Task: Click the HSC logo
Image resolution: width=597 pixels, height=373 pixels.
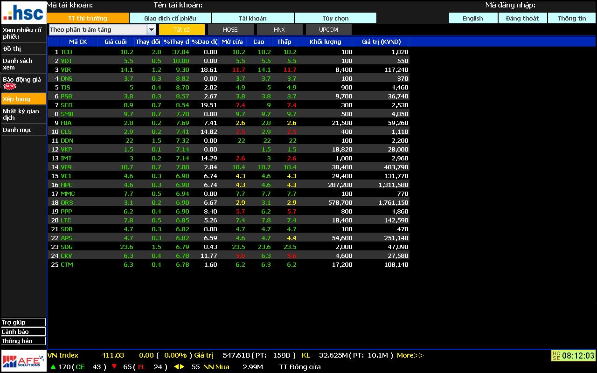Action: coord(23,13)
